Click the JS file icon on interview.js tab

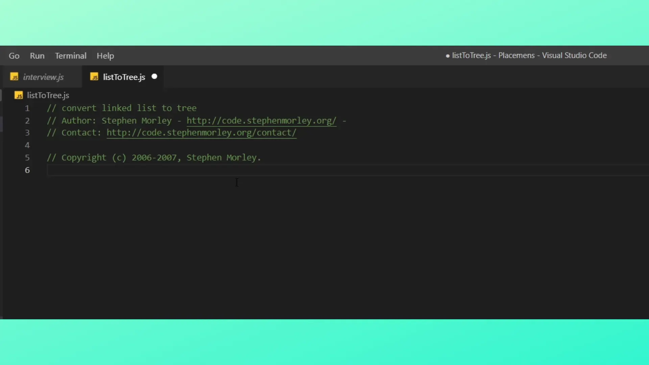pyautogui.click(x=14, y=77)
